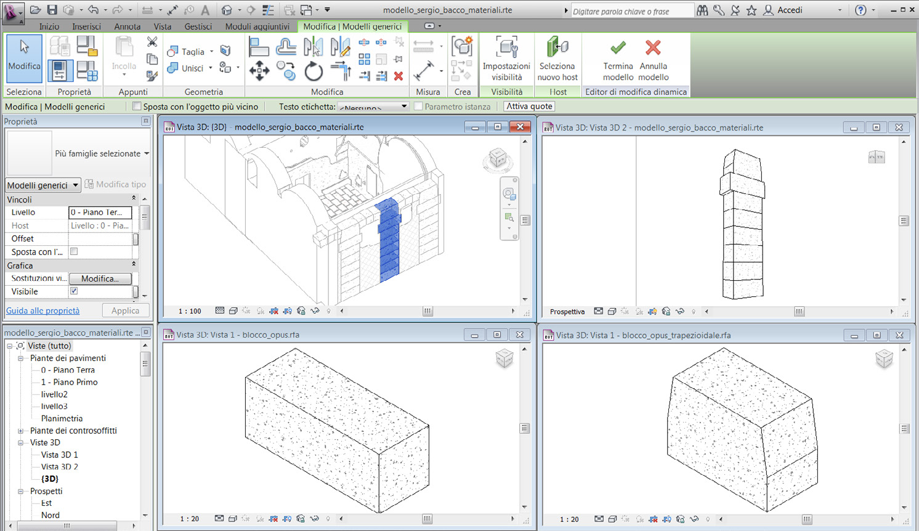The image size is (919, 531).
Task: Click Annulla modello red X
Action: tap(654, 59)
